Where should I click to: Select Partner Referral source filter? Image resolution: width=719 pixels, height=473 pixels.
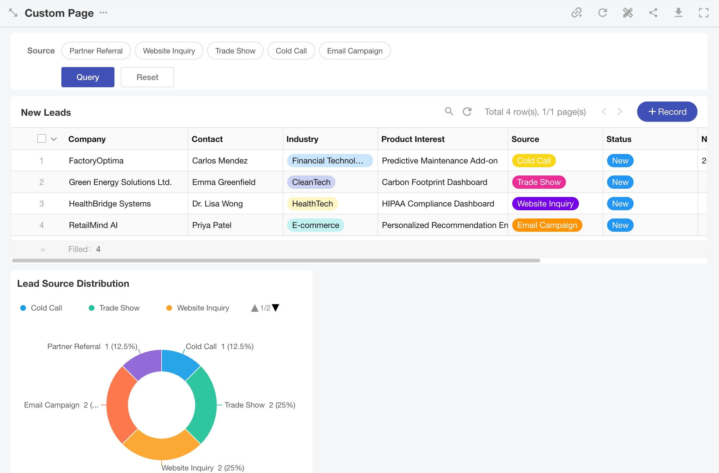click(x=96, y=51)
